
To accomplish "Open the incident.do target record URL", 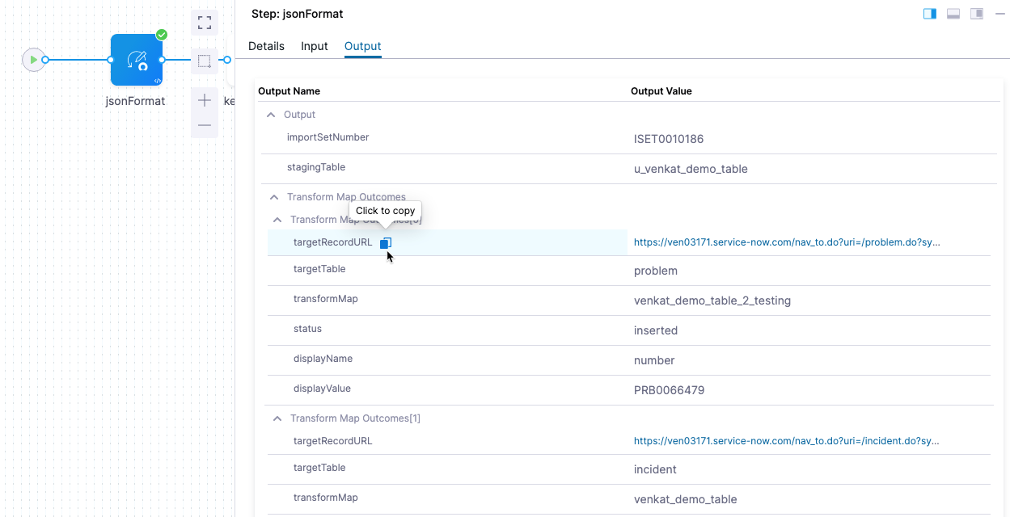I will 786,441.
